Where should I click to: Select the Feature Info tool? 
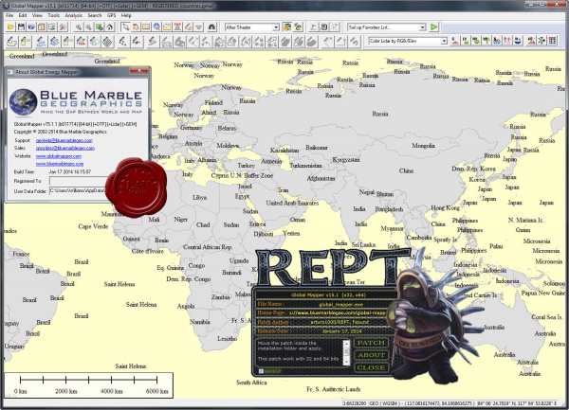coord(156,27)
